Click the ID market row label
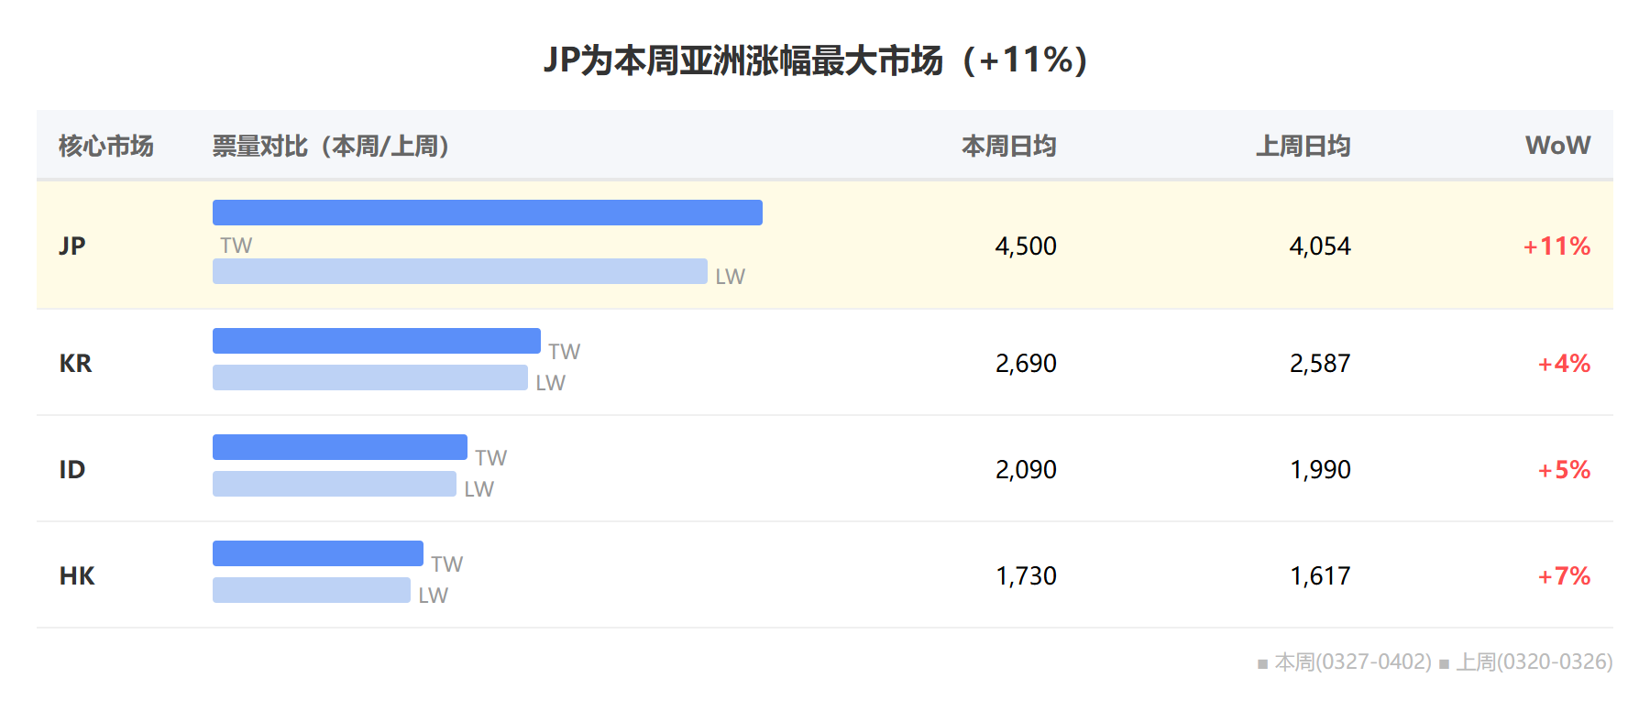Viewport: 1650px width, 711px height. click(x=72, y=469)
